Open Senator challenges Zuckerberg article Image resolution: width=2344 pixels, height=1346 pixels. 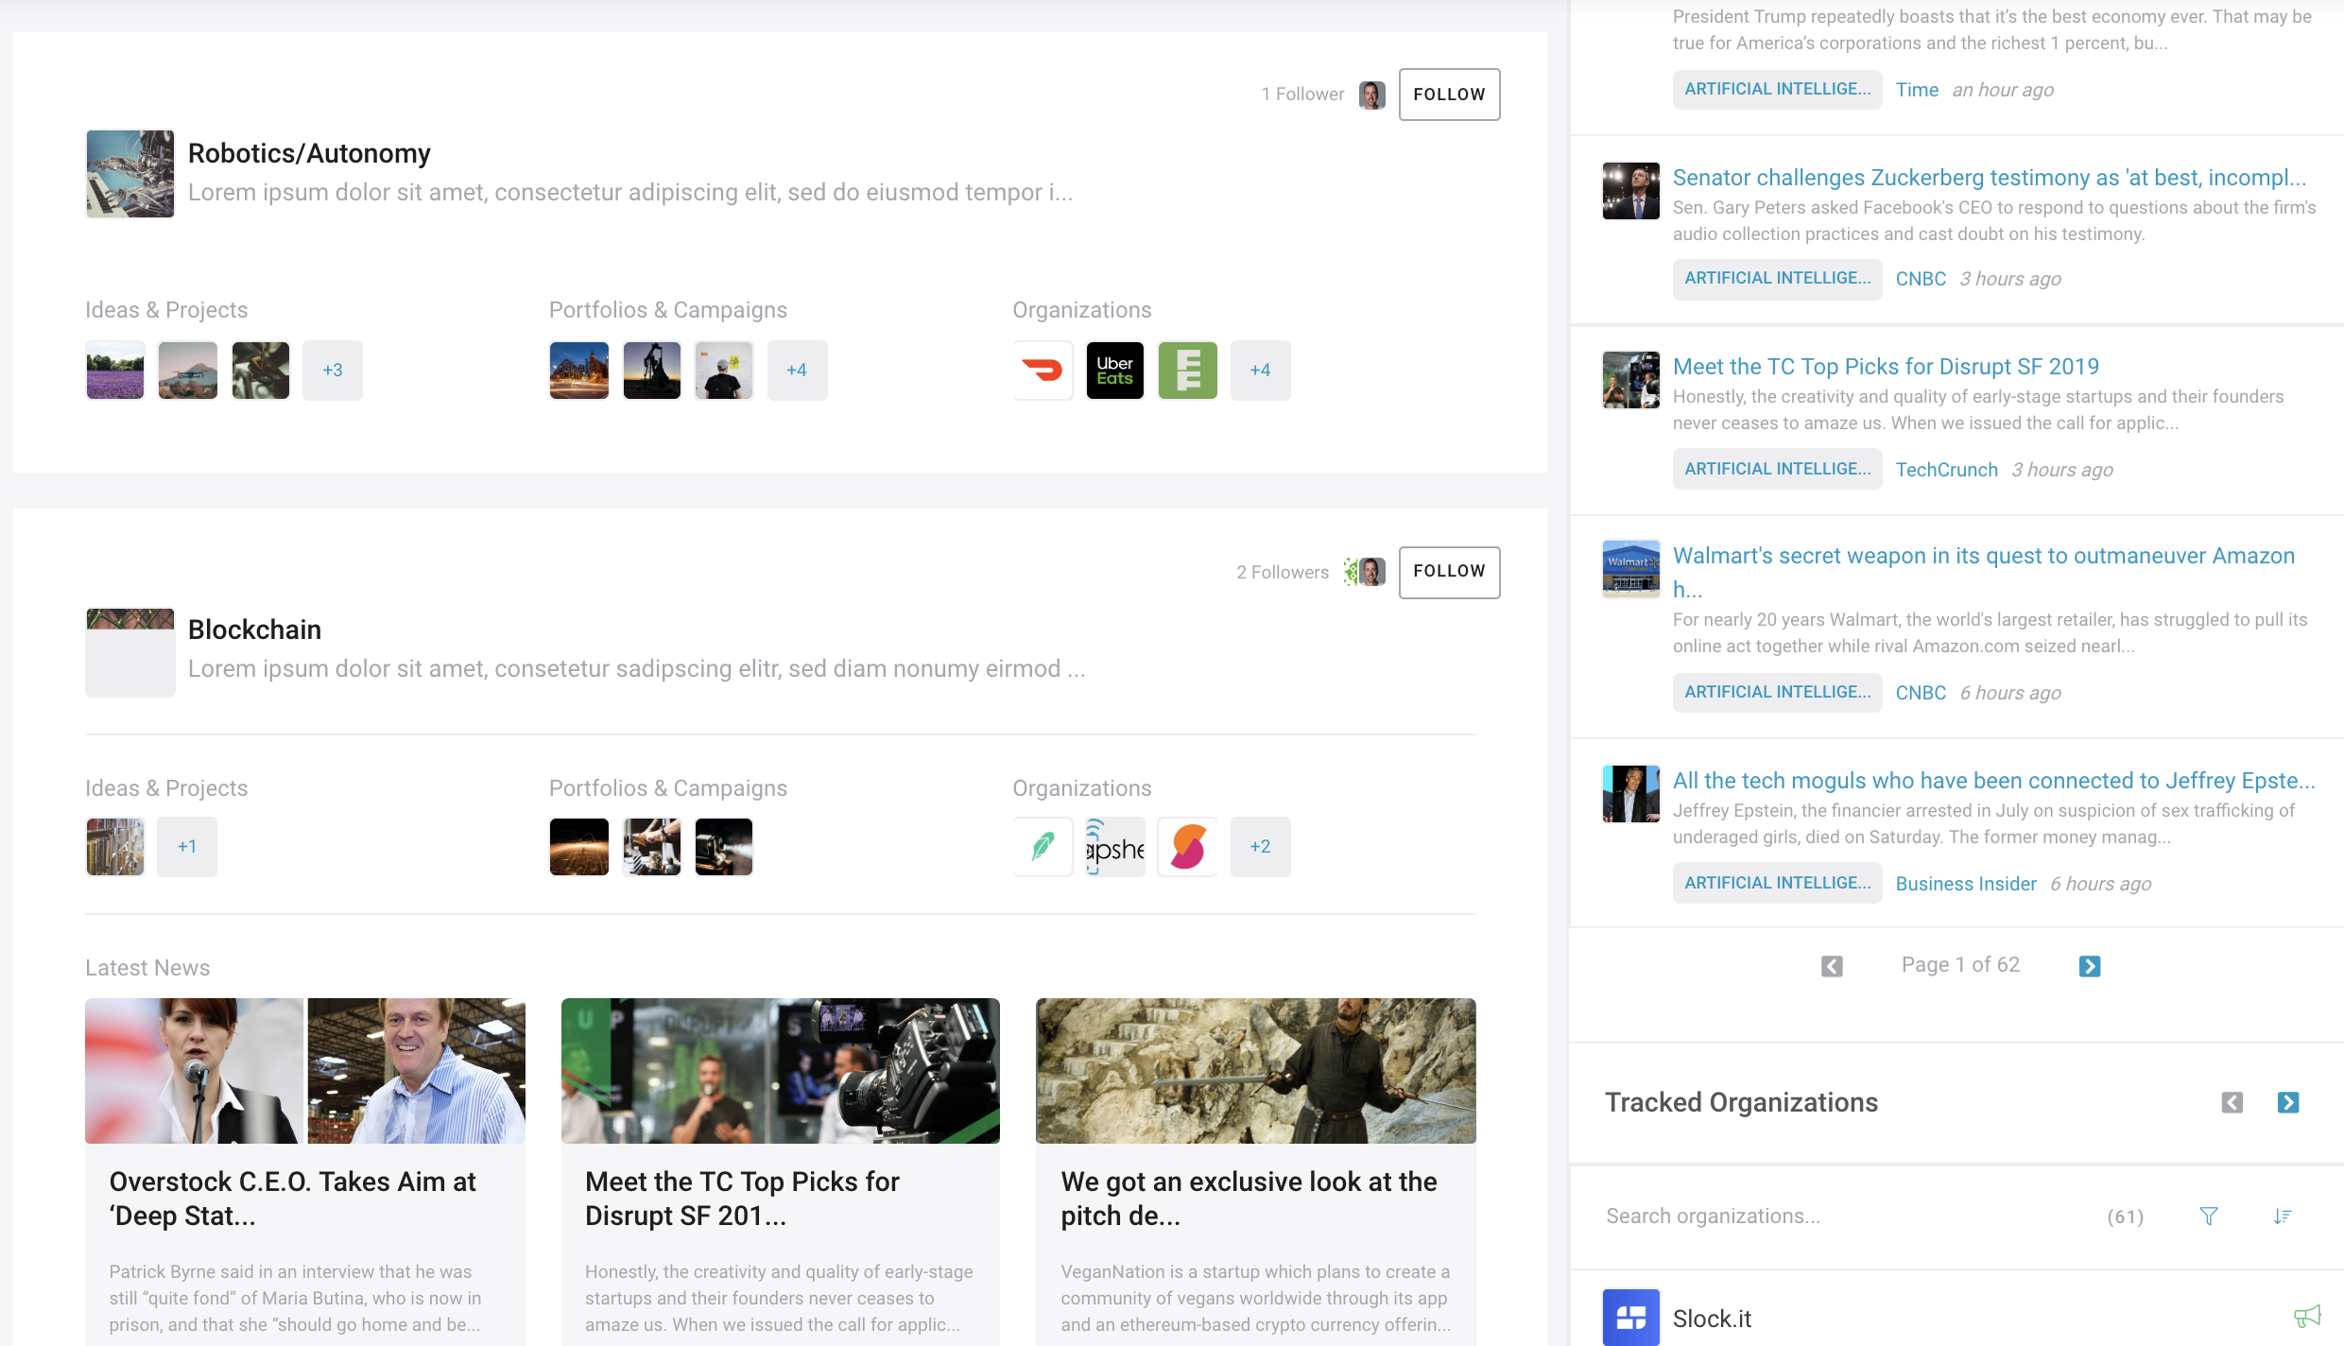(x=1990, y=178)
